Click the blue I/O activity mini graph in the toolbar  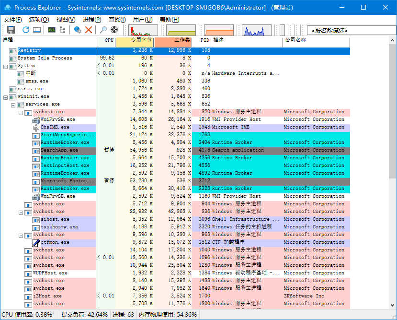256,30
